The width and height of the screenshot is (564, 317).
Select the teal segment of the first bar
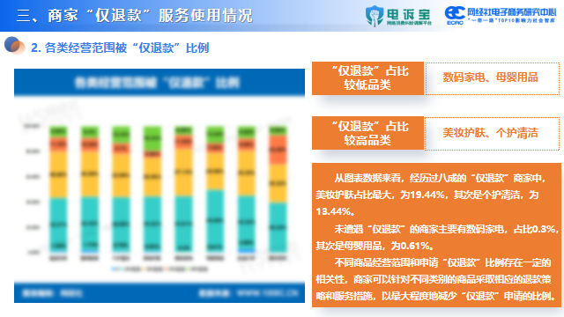click(58, 225)
